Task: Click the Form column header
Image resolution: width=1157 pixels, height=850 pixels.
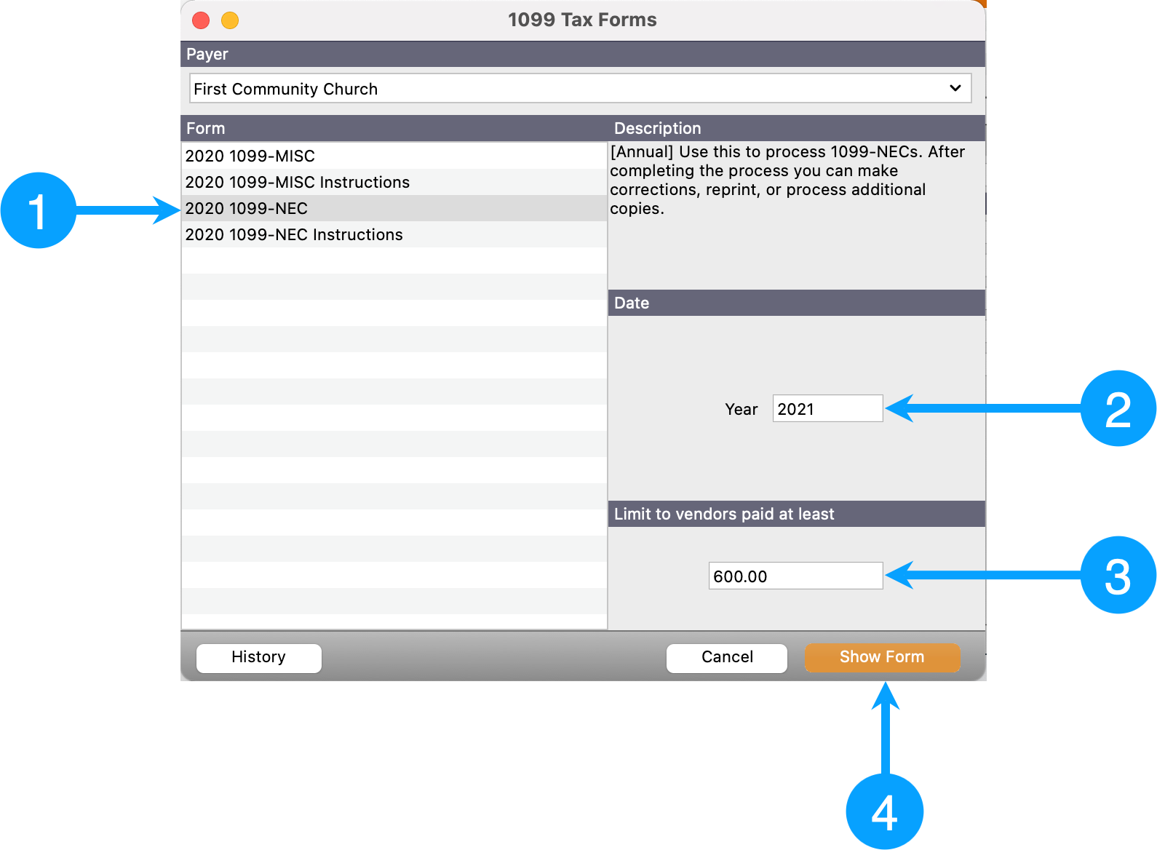Action: point(206,129)
